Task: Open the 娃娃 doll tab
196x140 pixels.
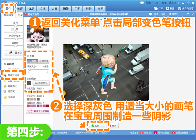Action: (89, 9)
